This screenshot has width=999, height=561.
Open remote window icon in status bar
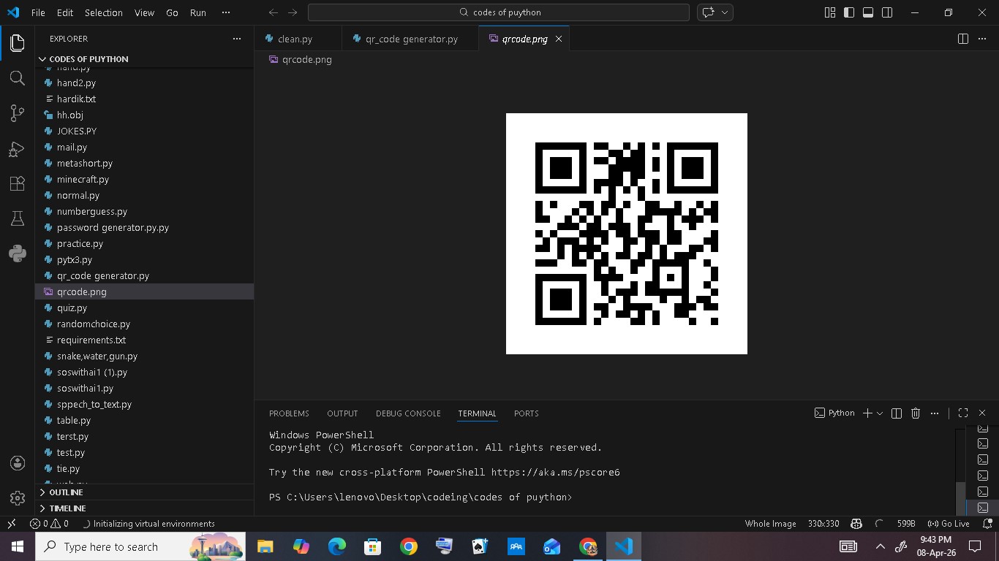(x=12, y=524)
